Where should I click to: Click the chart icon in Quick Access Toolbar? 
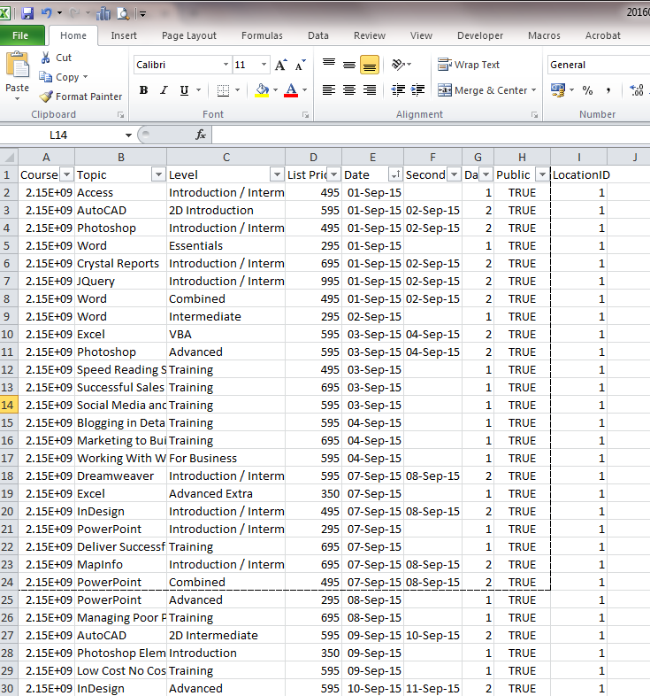(103, 14)
